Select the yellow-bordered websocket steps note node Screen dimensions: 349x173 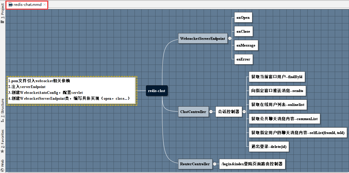(x=72, y=91)
